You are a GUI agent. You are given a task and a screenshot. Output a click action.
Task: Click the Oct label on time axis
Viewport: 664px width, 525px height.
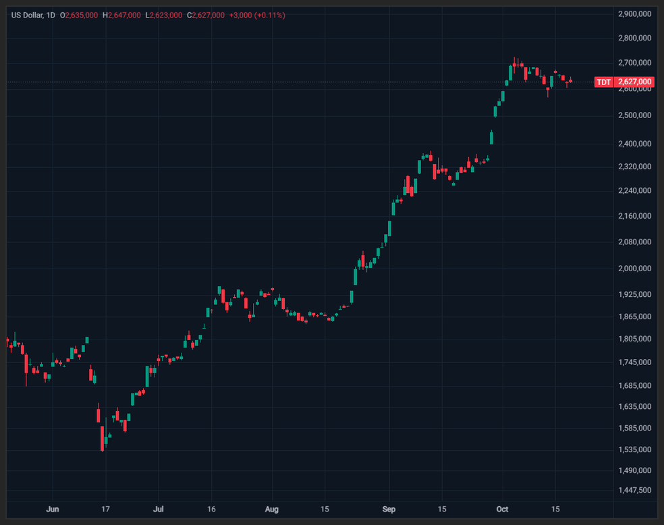[x=502, y=509]
